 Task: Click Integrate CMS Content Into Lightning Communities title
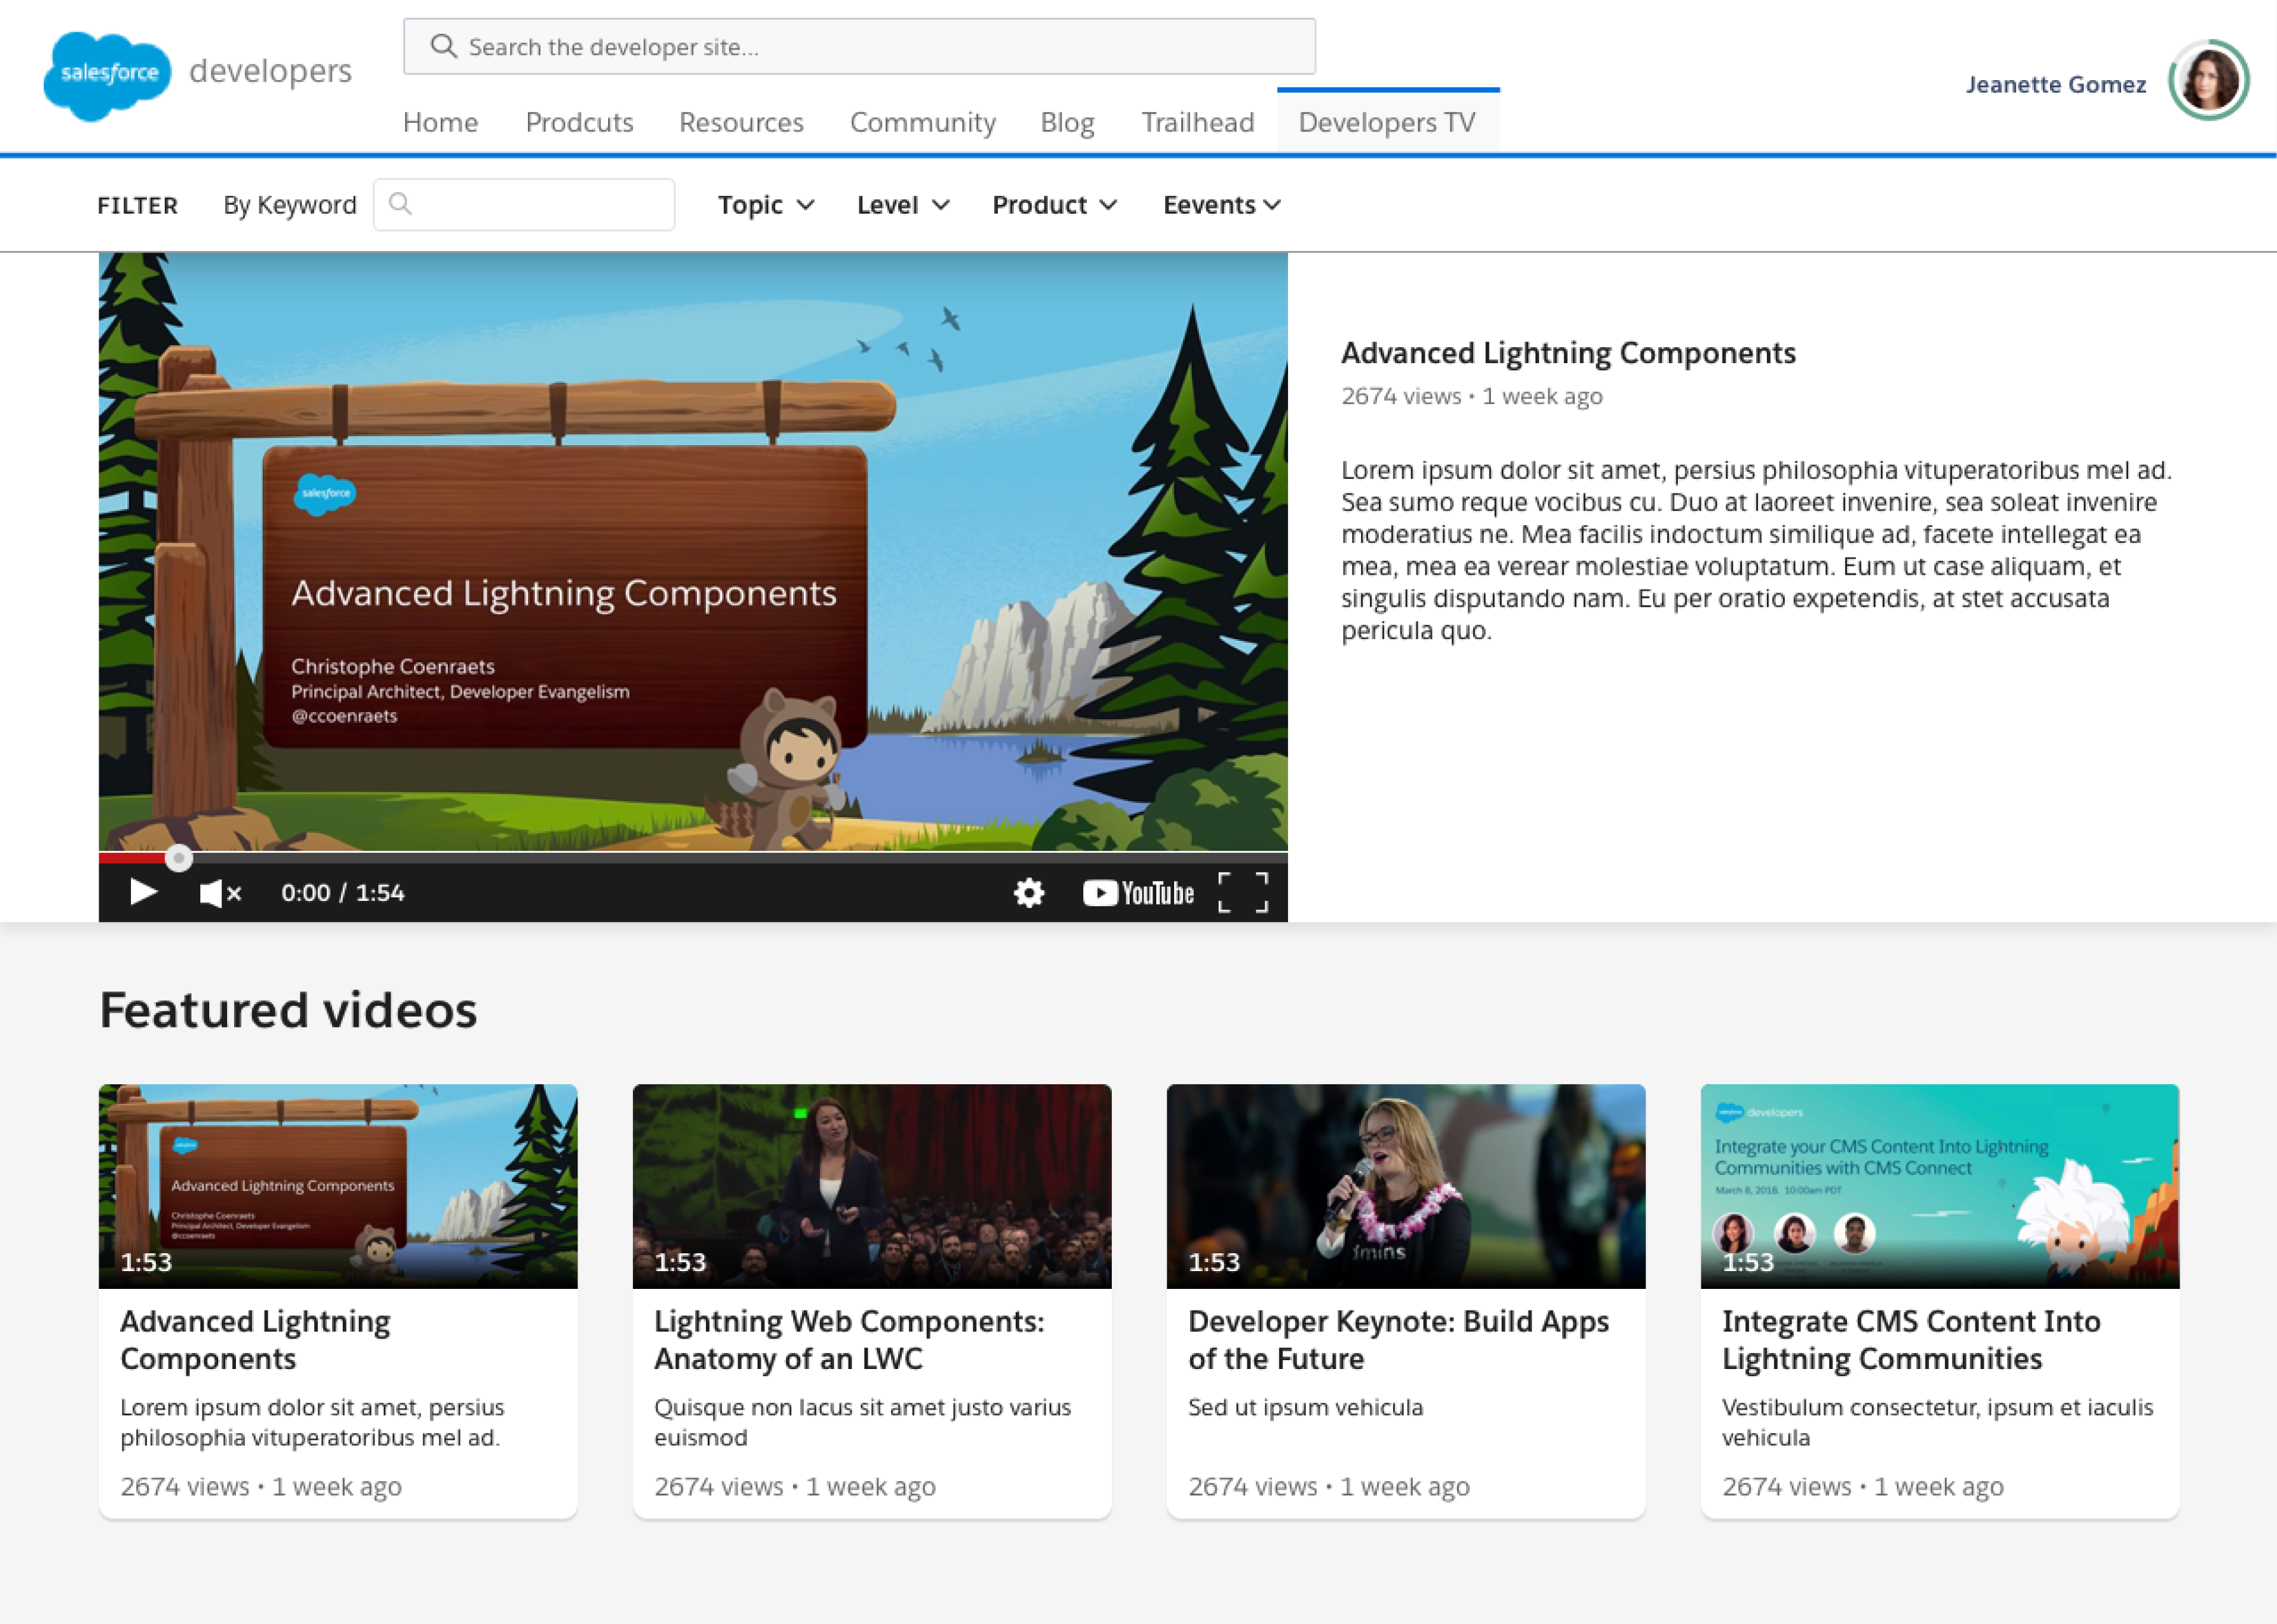tap(1911, 1340)
